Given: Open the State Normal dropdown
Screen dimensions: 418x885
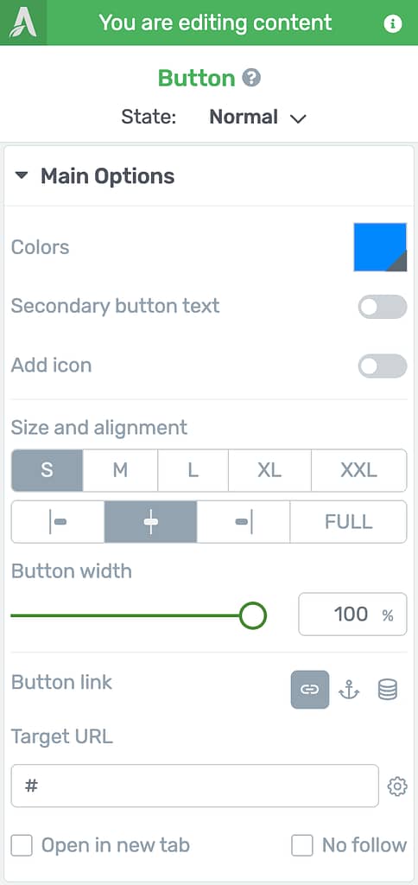Looking at the screenshot, I should pos(257,118).
